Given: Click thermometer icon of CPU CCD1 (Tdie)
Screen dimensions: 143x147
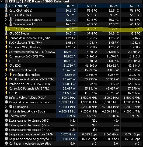Looking at the screenshot, I should click(6, 15).
